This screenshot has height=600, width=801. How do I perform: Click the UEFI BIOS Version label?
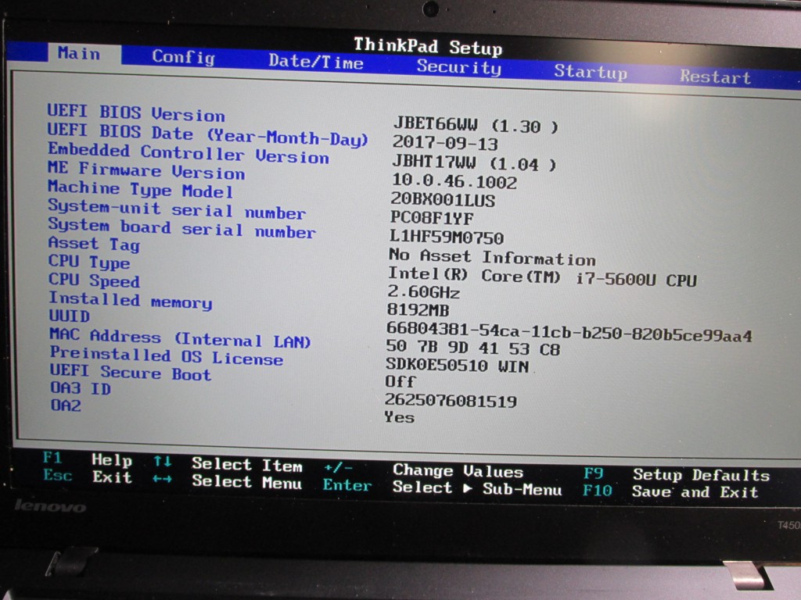click(x=136, y=112)
